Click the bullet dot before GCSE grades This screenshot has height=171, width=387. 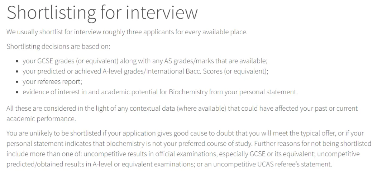pyautogui.click(x=17, y=61)
